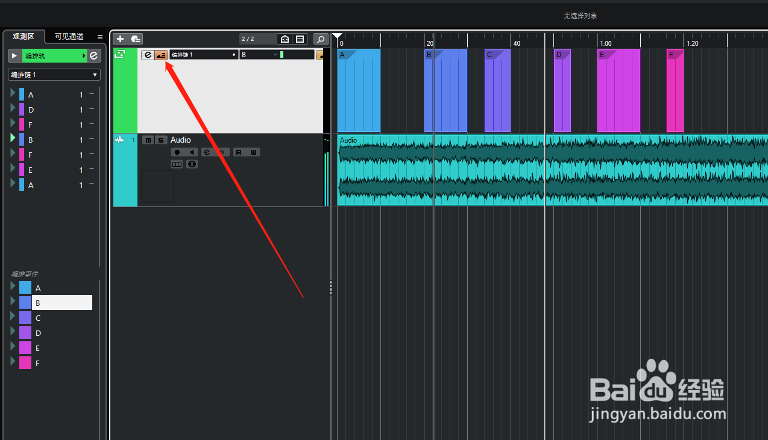
Task: Open the track type filter icon
Action: coord(285,39)
